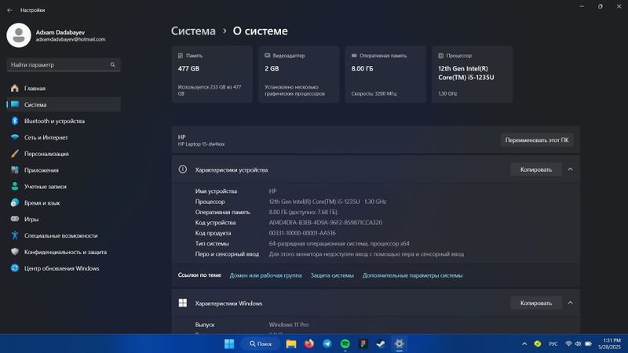The height and width of the screenshot is (353, 628).
Task: Click the info icon beside Характеристики устройства
Action: pos(183,169)
